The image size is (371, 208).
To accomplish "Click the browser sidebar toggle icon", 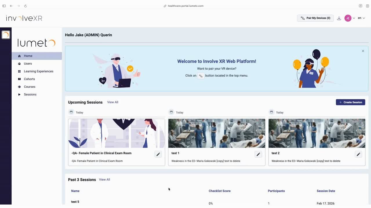I will coord(4,6).
